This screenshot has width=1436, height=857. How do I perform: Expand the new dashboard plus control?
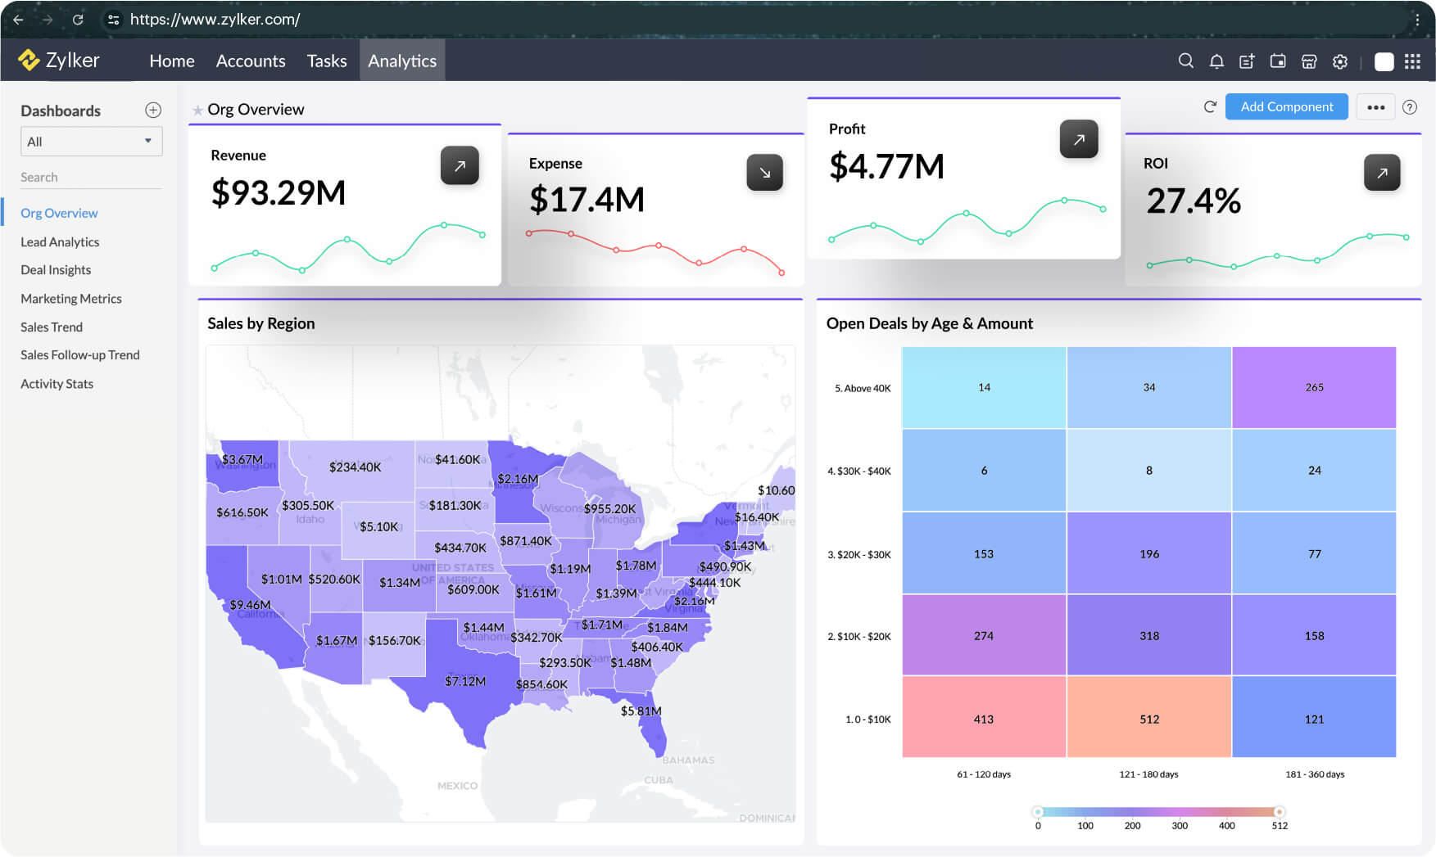153,110
